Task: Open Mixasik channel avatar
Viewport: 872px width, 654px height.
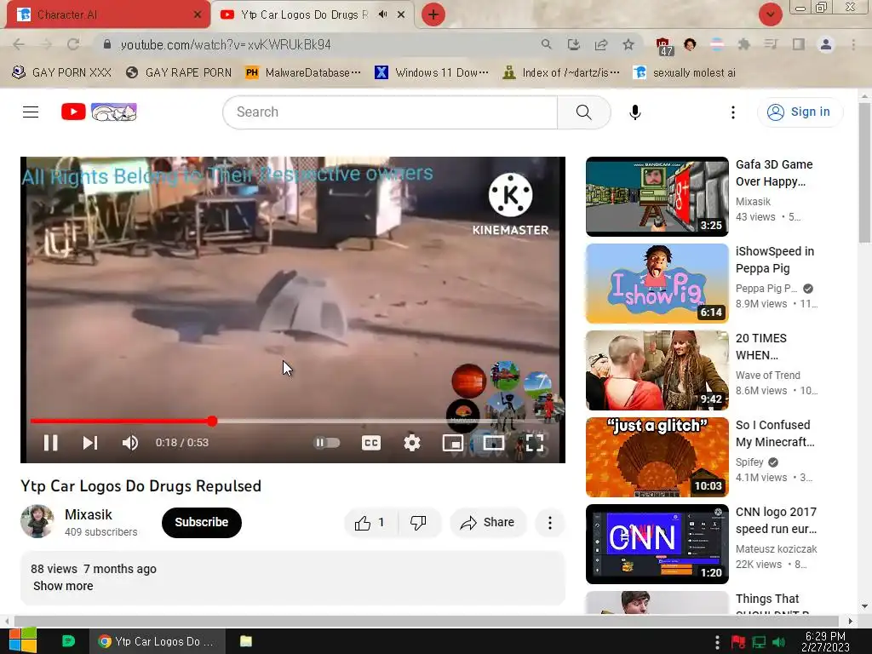Action: [x=37, y=521]
